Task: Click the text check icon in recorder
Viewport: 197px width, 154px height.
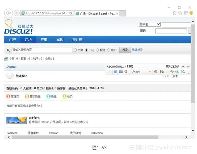Action: (x=183, y=72)
